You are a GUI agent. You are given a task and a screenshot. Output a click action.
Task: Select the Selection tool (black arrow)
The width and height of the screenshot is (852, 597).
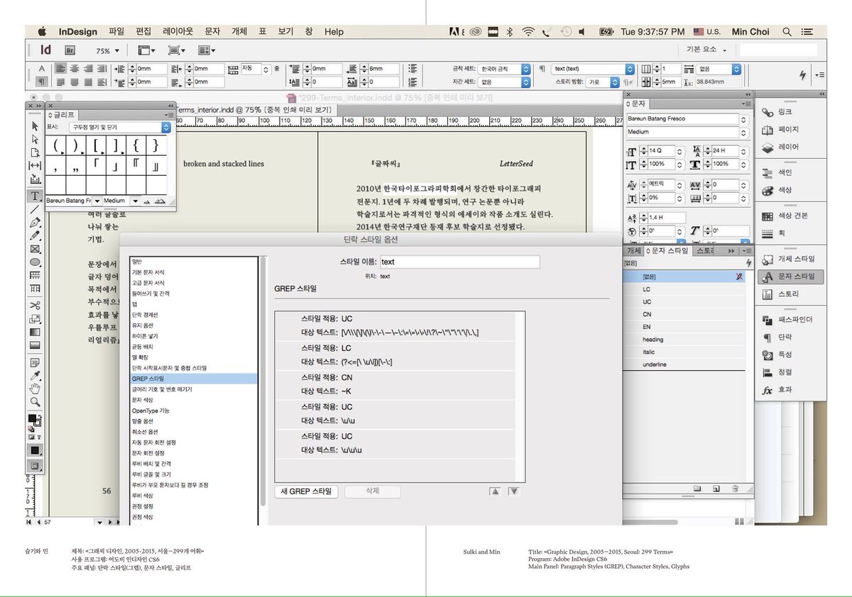[34, 125]
